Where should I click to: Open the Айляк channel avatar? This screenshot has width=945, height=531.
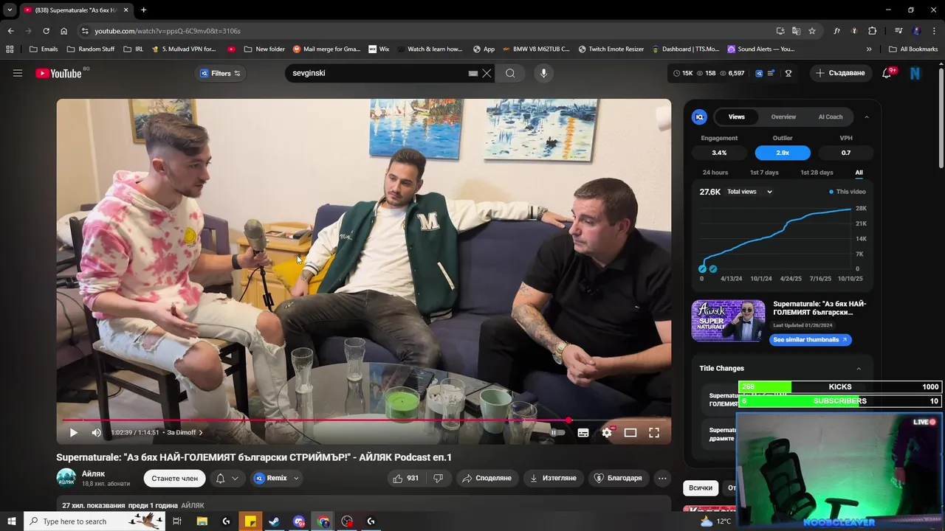click(66, 478)
